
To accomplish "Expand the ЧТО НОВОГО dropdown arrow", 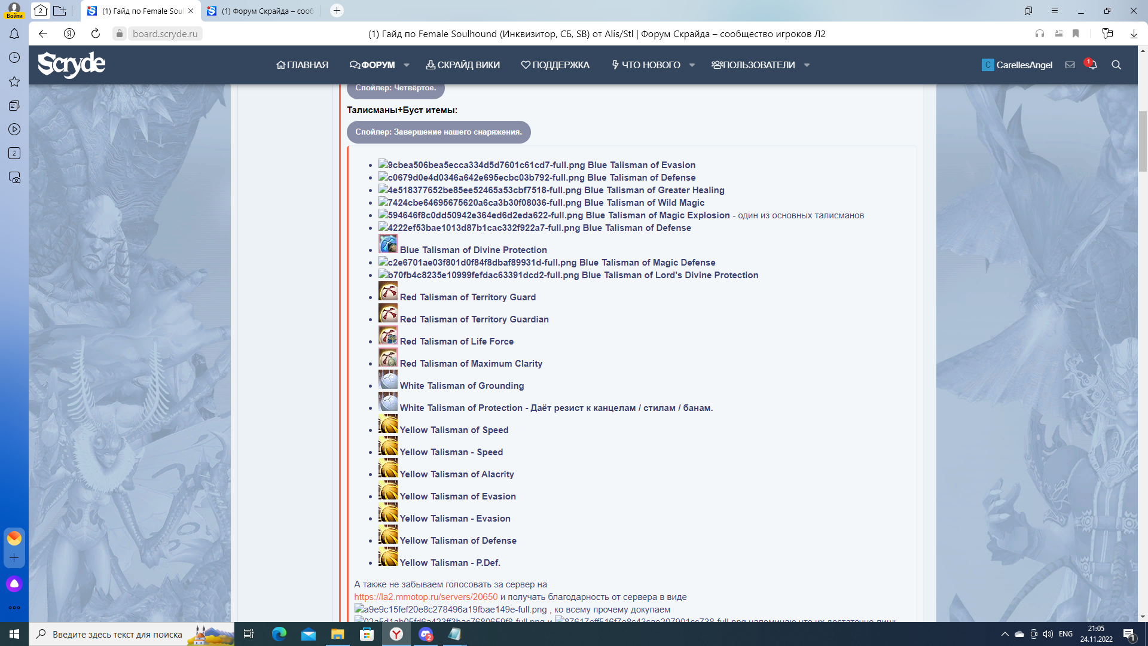I will click(692, 65).
